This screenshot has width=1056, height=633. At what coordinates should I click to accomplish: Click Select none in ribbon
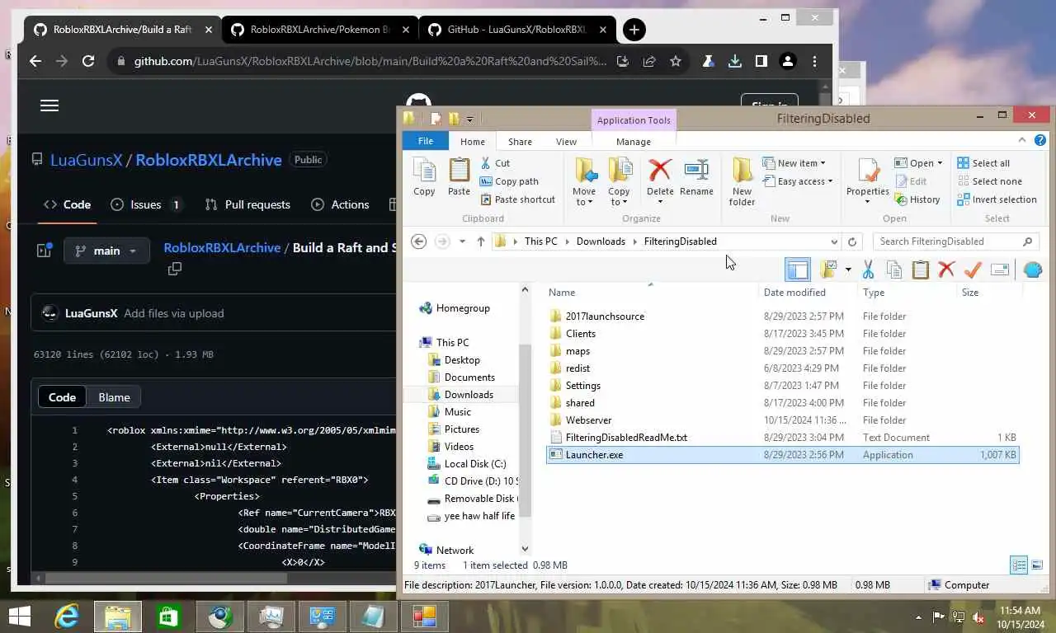pyautogui.click(x=989, y=181)
